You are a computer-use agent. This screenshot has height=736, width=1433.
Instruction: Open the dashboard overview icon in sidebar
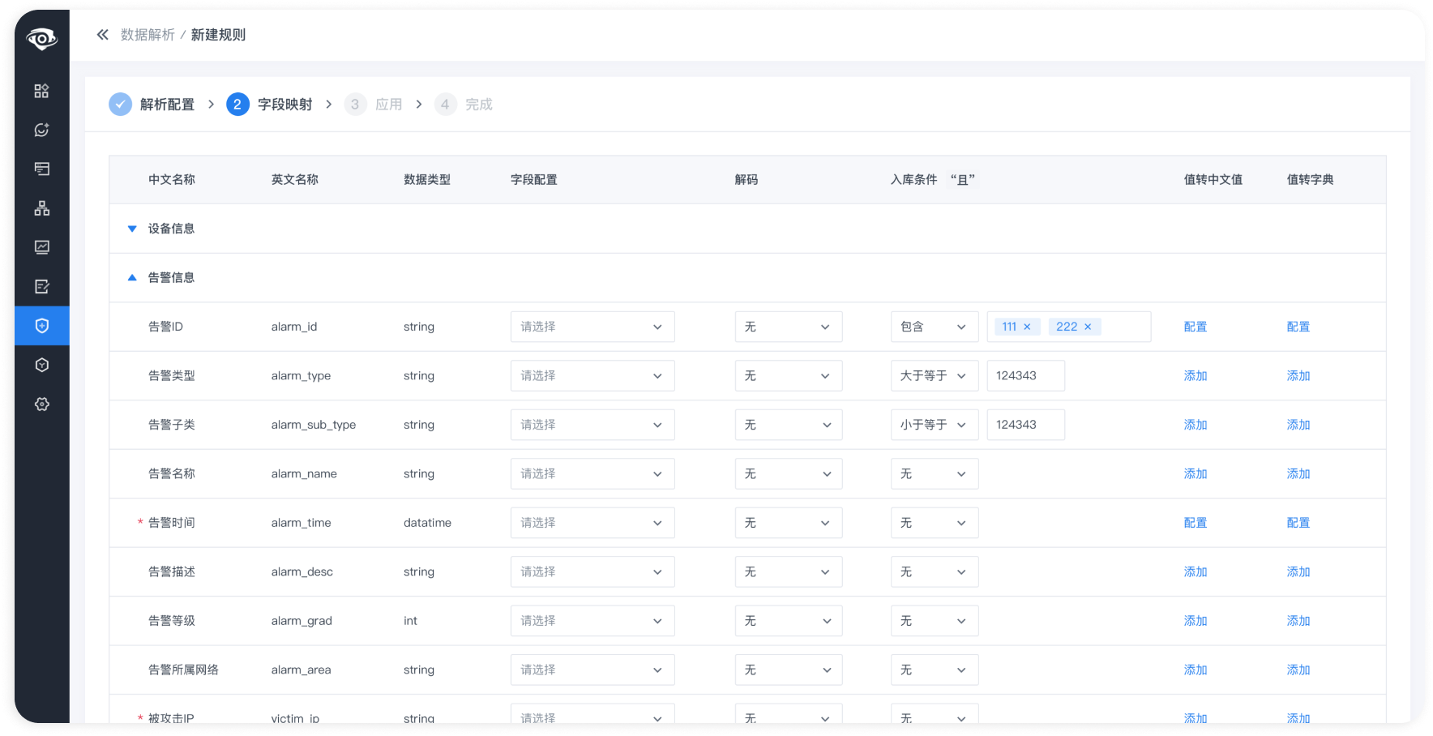pyautogui.click(x=41, y=91)
